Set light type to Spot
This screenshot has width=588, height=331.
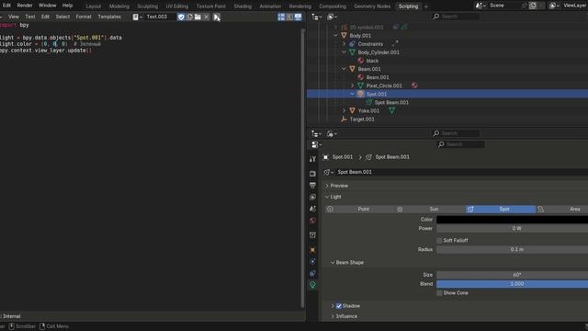click(501, 209)
